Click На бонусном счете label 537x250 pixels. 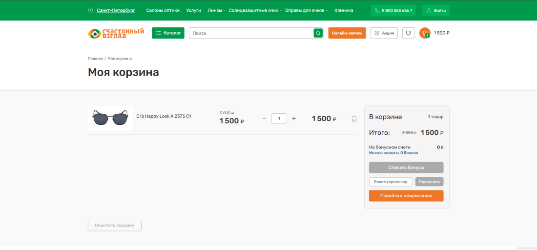[390, 147]
